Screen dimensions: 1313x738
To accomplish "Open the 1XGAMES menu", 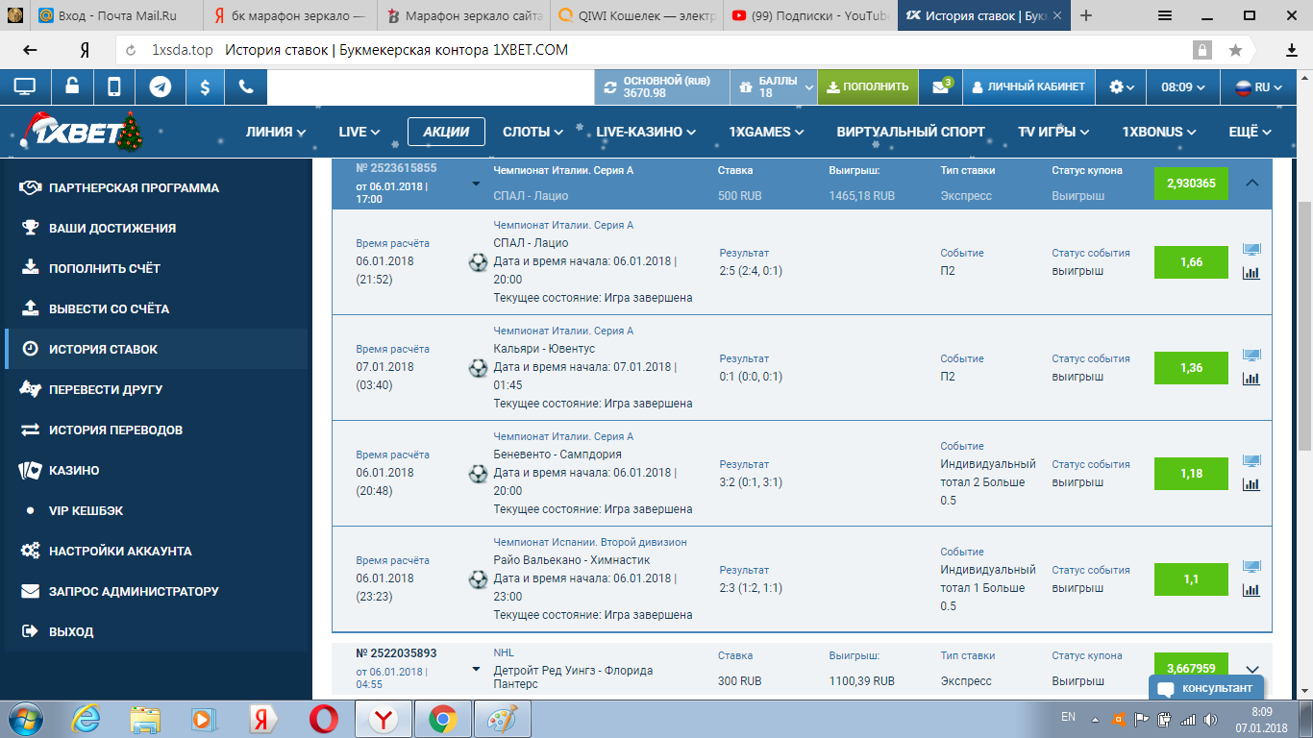I will pyautogui.click(x=766, y=132).
